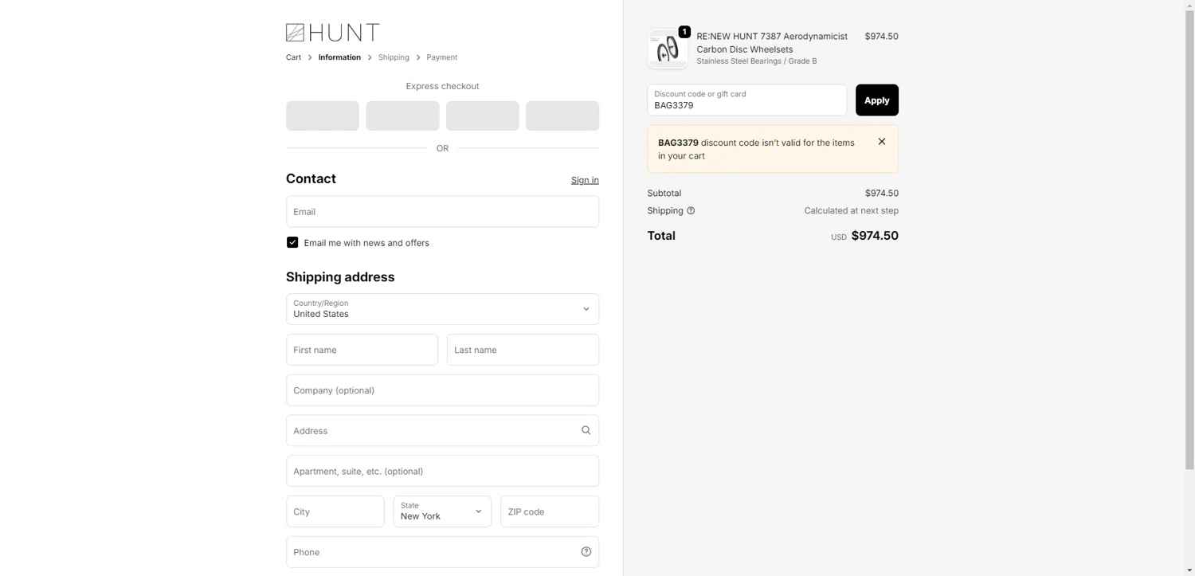Viewport: 1195px width, 576px height.
Task: Focus the Address field
Action: click(442, 430)
